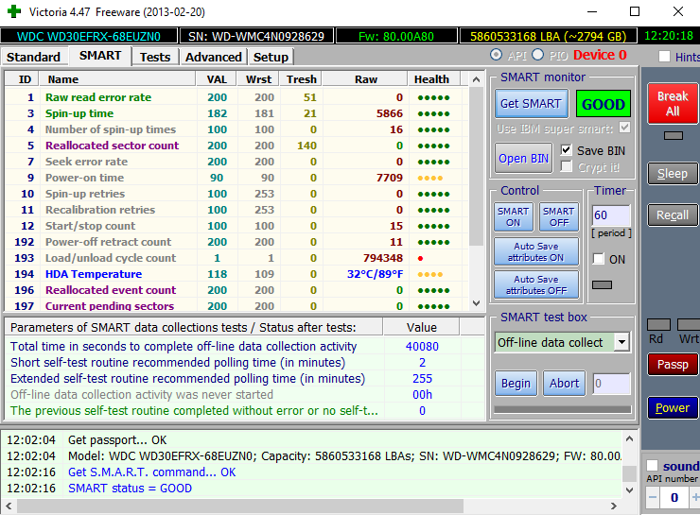Click the red health dot for Load/unload

[421, 258]
